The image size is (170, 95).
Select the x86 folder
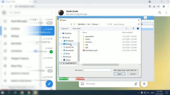click(87, 47)
